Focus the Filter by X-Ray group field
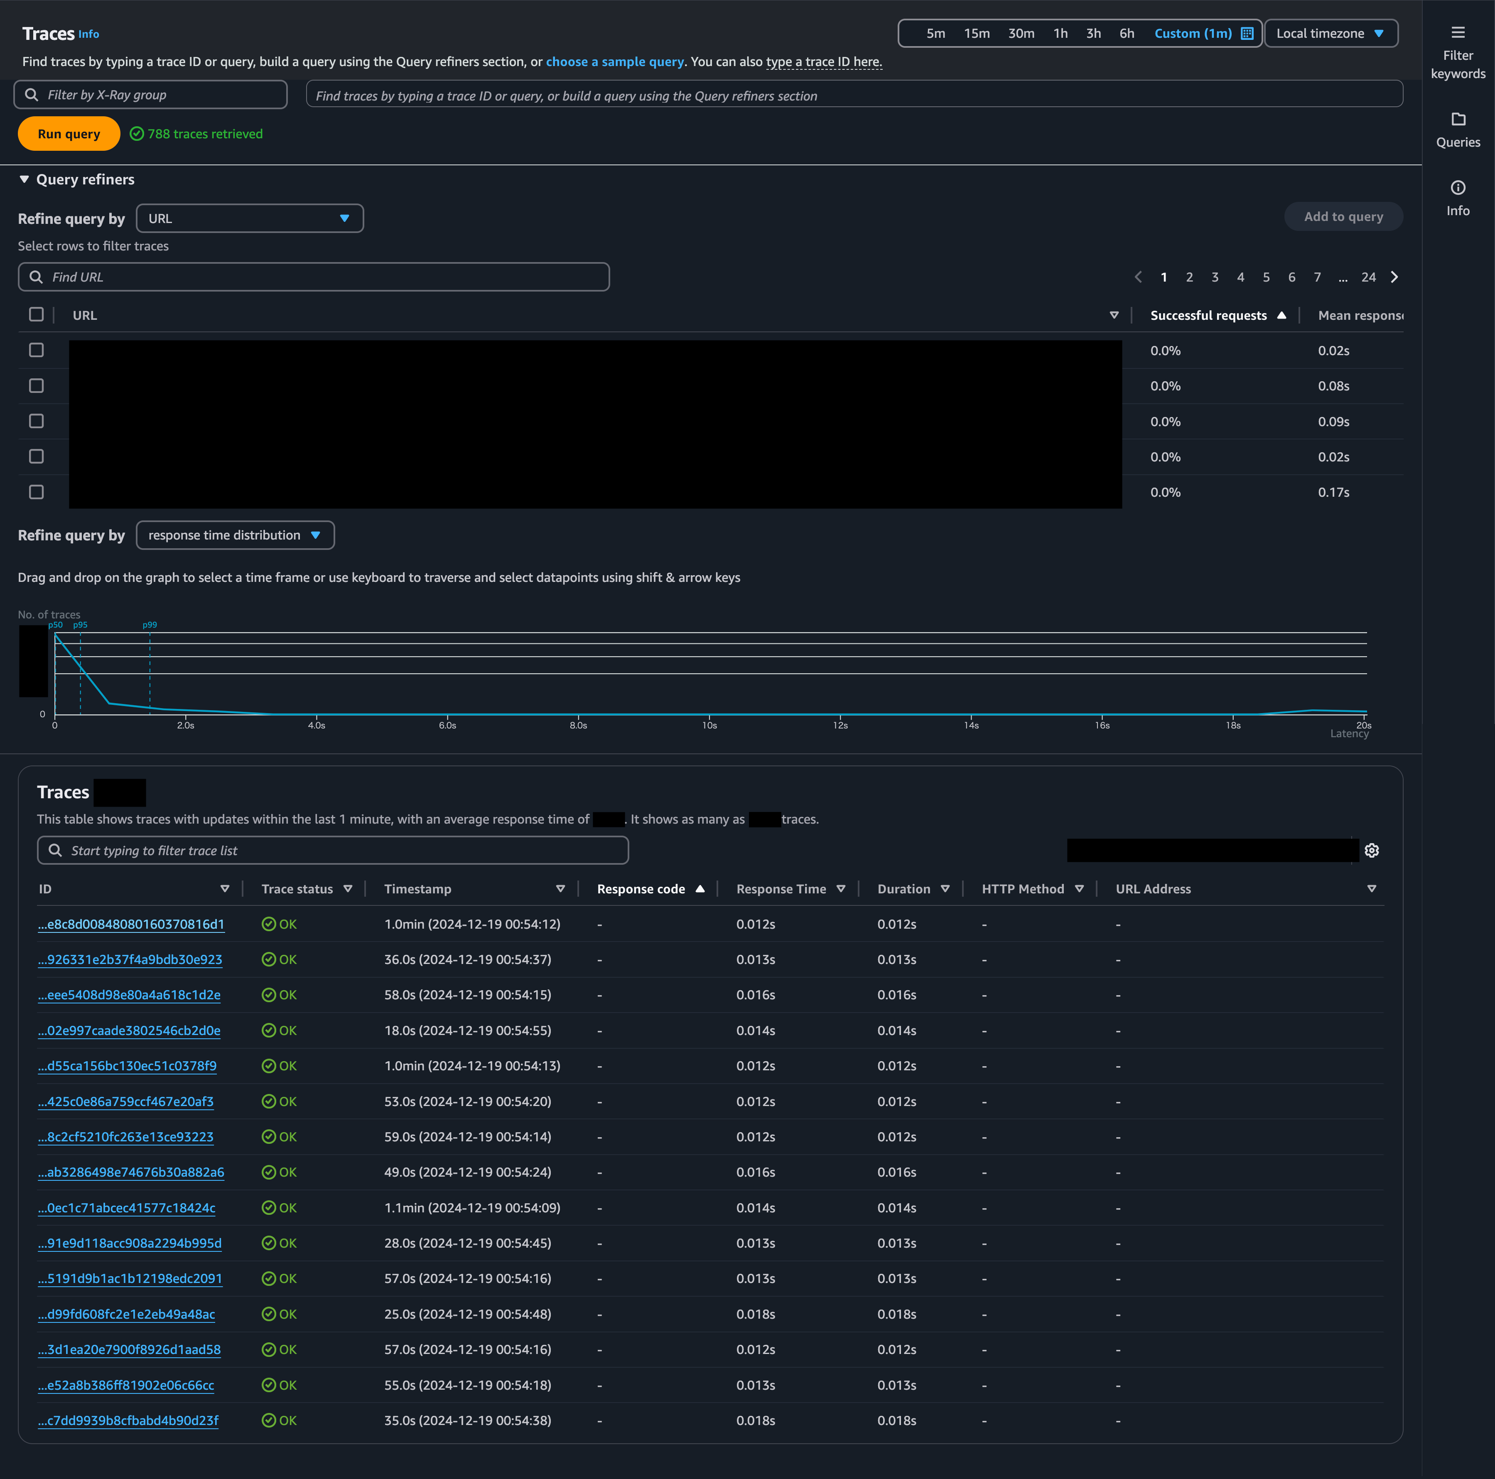The image size is (1495, 1479). (151, 94)
